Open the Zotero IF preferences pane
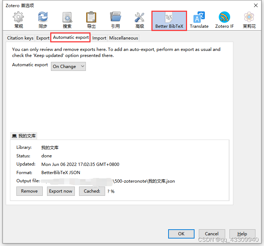Viewport: 264px width, 246px height. pos(224,20)
